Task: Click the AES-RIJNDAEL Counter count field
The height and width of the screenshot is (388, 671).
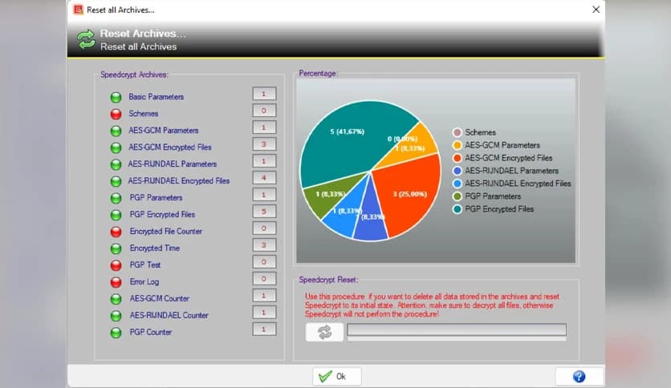Action: coord(264,313)
